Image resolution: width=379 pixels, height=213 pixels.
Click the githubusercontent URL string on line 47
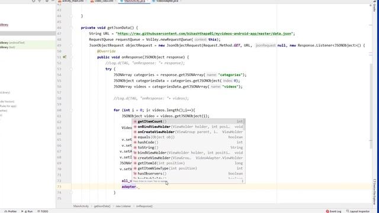(x=204, y=34)
